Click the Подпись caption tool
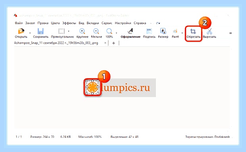The image size is (246, 152). point(149,33)
